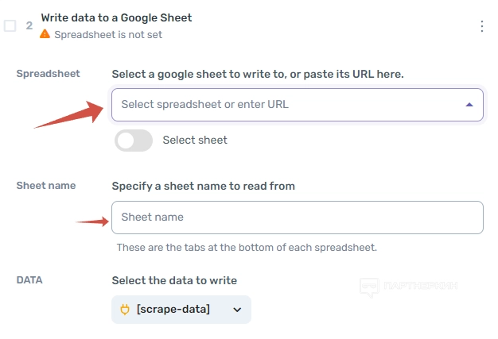Click the DATA section label
Image resolution: width=498 pixels, height=339 pixels.
(29, 280)
